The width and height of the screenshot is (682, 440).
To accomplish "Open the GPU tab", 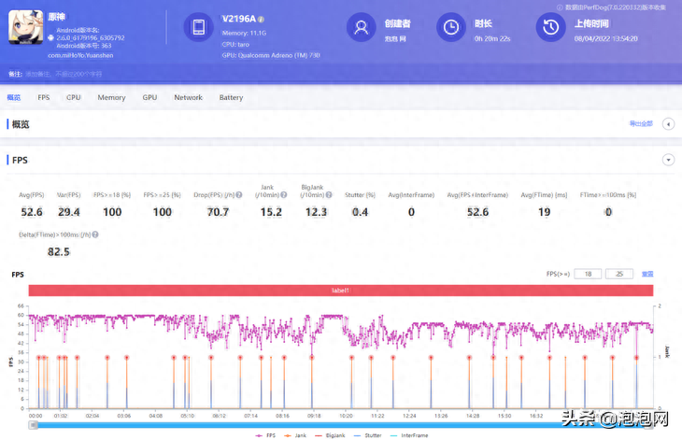I will [x=149, y=97].
